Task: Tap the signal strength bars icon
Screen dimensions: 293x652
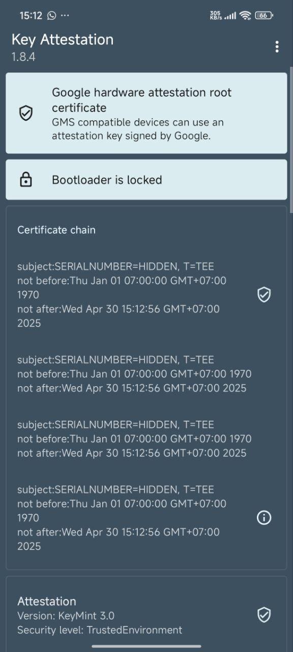Action: (230, 16)
